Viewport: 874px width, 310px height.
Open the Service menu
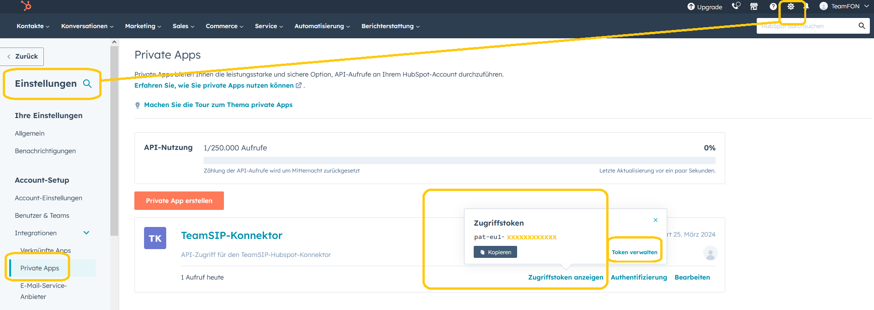point(269,26)
